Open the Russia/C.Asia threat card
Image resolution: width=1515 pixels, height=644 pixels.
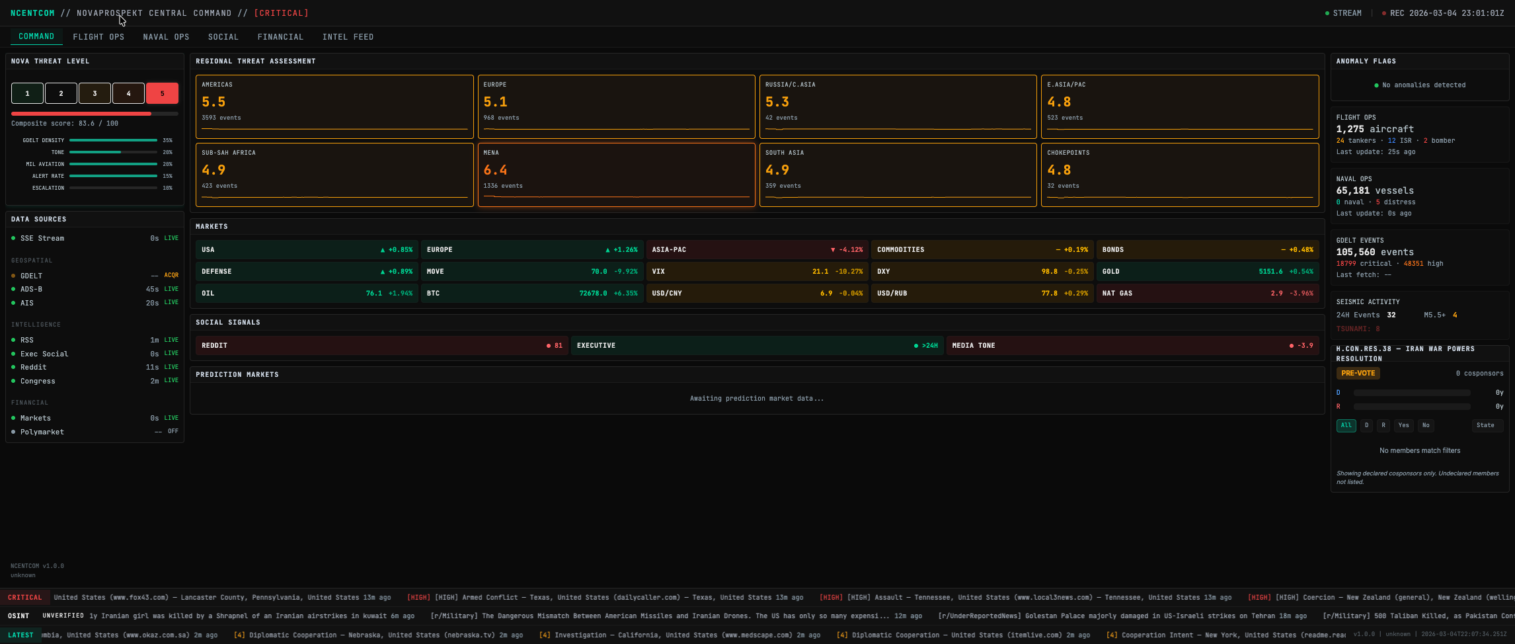[x=898, y=106]
